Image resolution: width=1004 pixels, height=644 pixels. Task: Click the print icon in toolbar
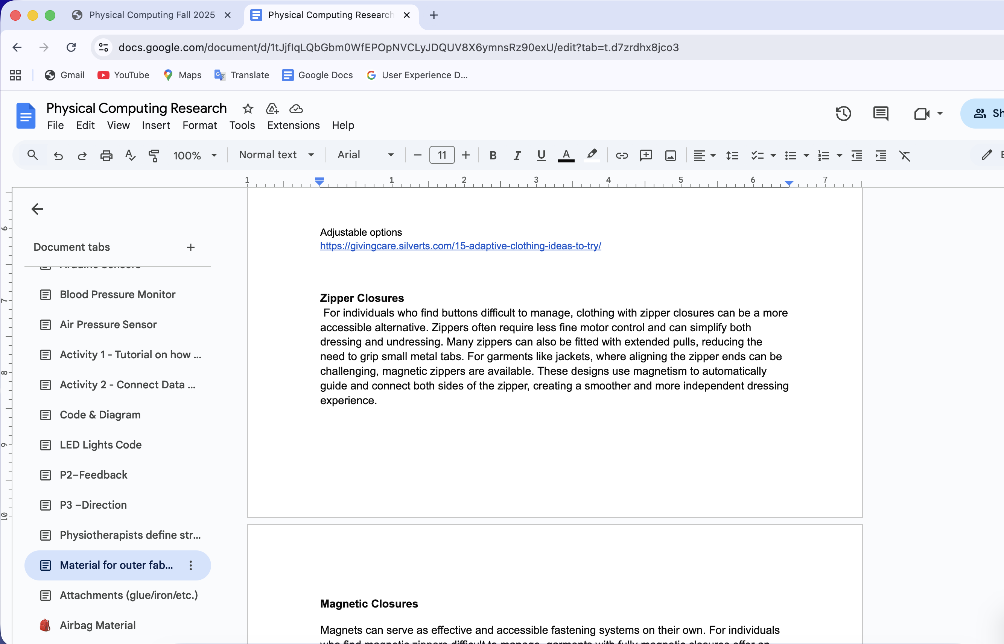pos(106,156)
